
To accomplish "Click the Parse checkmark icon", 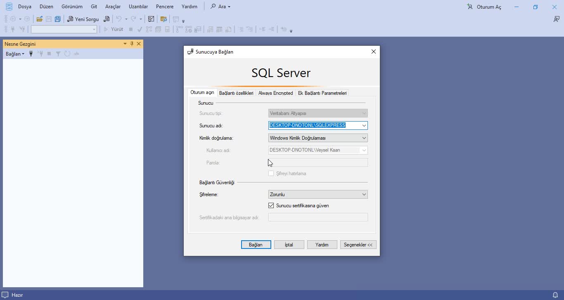I will tap(140, 29).
